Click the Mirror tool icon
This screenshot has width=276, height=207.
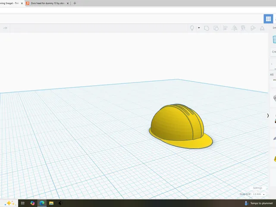pyautogui.click(x=234, y=28)
